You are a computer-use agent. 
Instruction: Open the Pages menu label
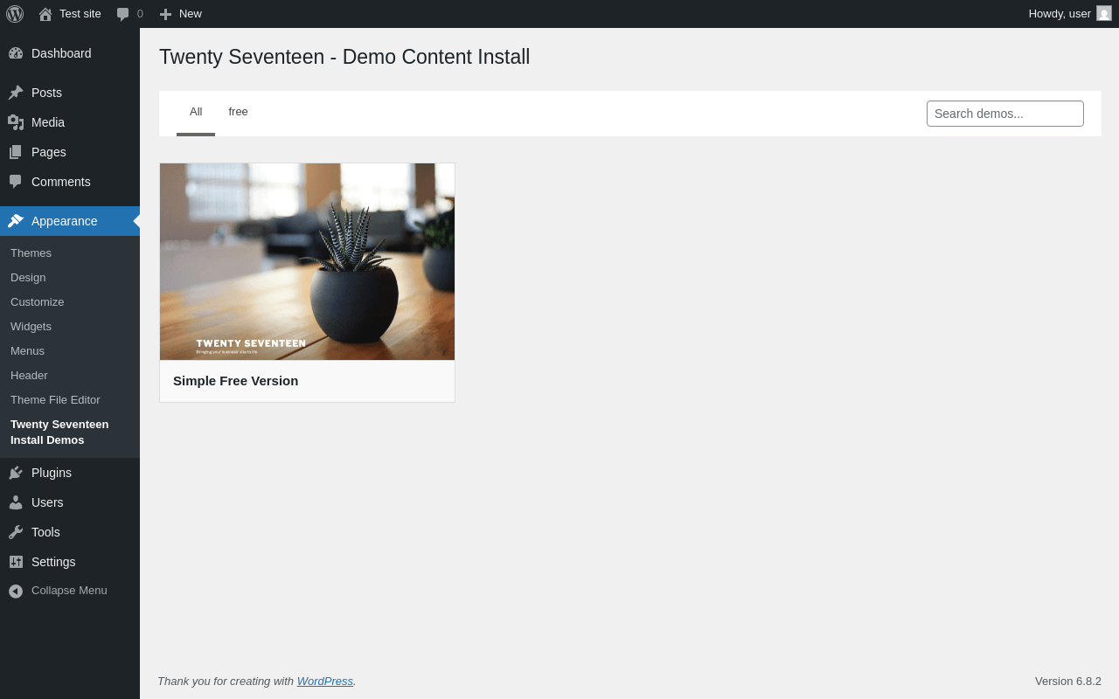(49, 152)
